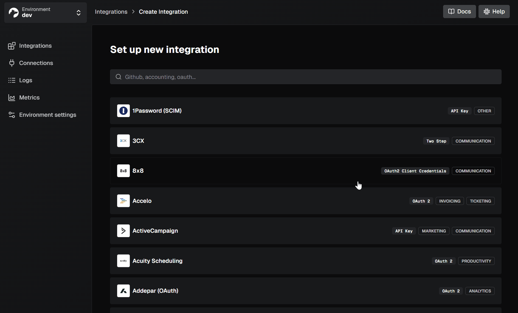Image resolution: width=518 pixels, height=313 pixels.
Task: Click the Accelo logo icon
Action: [x=123, y=201]
